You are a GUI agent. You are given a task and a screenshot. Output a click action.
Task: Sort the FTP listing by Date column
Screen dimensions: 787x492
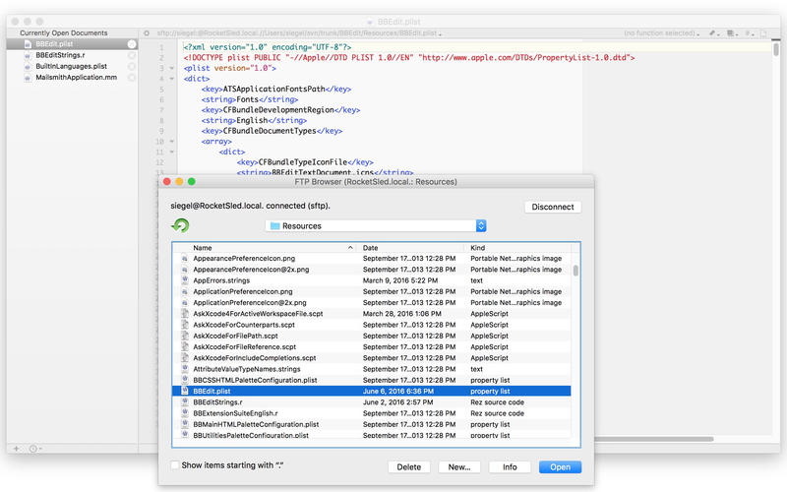click(411, 248)
